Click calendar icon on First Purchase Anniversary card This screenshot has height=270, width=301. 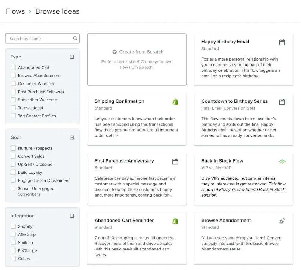click(175, 161)
